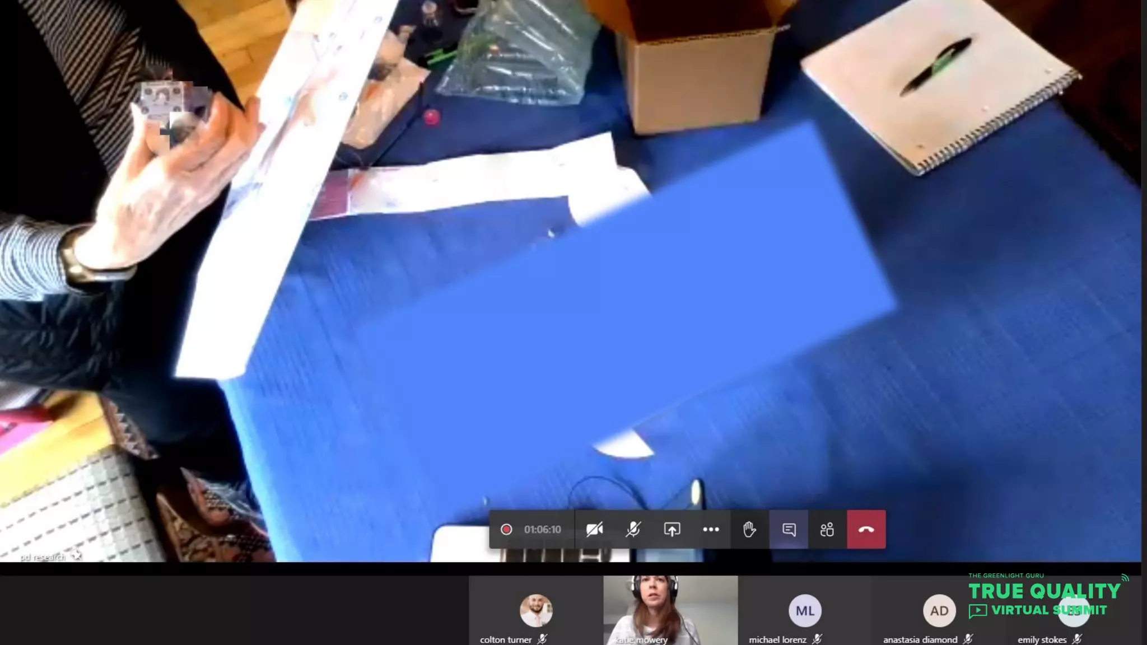
Task: Click michael lorenz's muted mic indicator
Action: click(818, 639)
